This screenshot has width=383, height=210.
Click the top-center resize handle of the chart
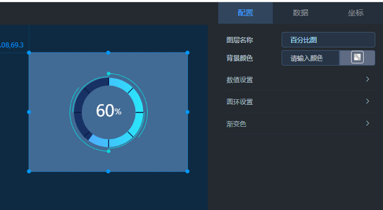(108, 53)
